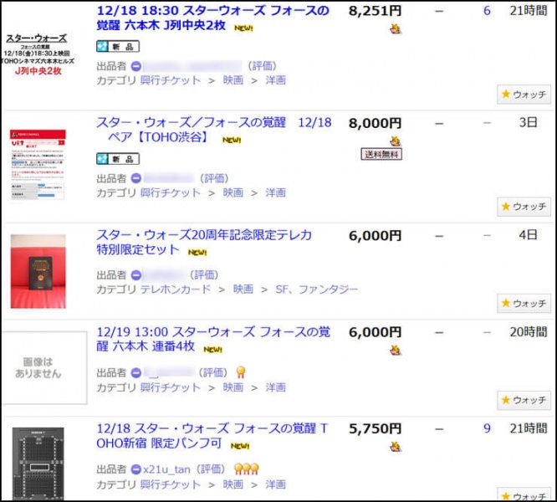557x502 pixels.
Task: Open the 12/19 13:00 六本木 連番4枚 listing
Action: pos(213,339)
